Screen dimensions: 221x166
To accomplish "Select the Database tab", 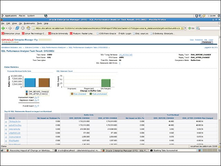I will [206, 42].
